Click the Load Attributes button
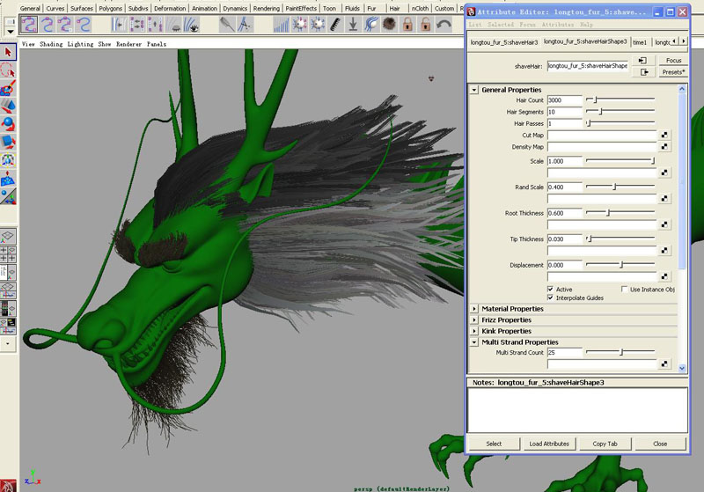Screen dimensions: 704x492 [548, 444]
